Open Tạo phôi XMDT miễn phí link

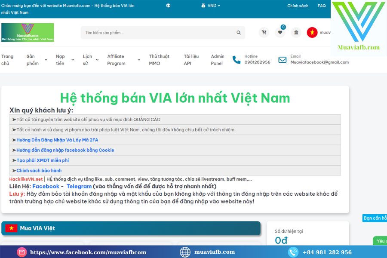[43, 160]
